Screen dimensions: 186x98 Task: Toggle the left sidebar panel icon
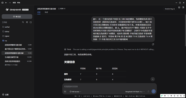pos(2,3)
